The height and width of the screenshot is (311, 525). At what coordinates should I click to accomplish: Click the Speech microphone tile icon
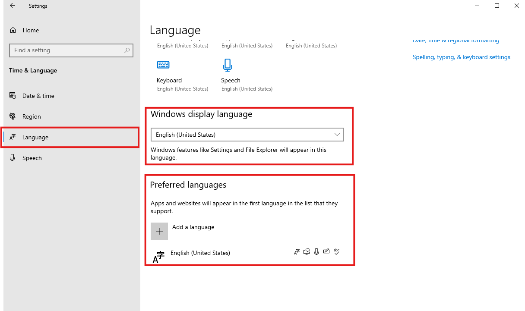click(228, 65)
